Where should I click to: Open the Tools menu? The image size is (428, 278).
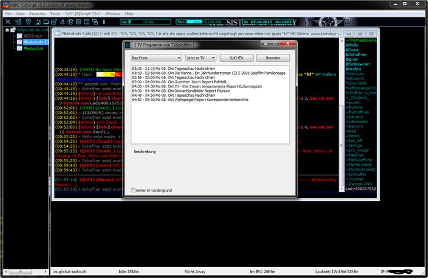click(55, 13)
